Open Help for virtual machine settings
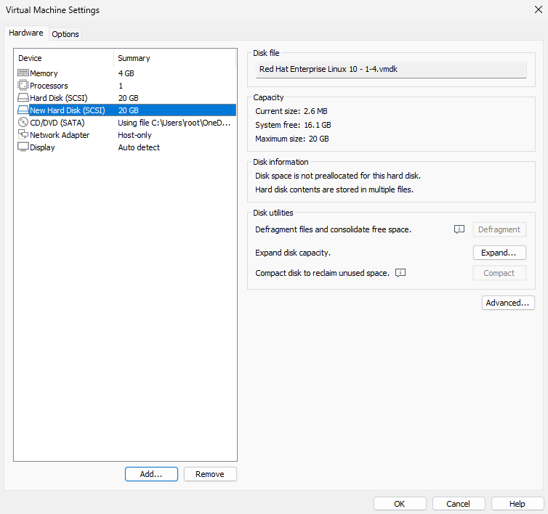 click(517, 504)
